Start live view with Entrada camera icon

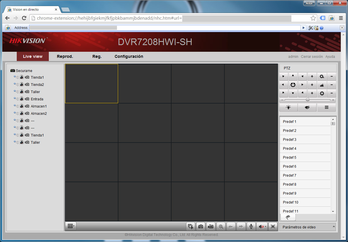[x=21, y=99]
